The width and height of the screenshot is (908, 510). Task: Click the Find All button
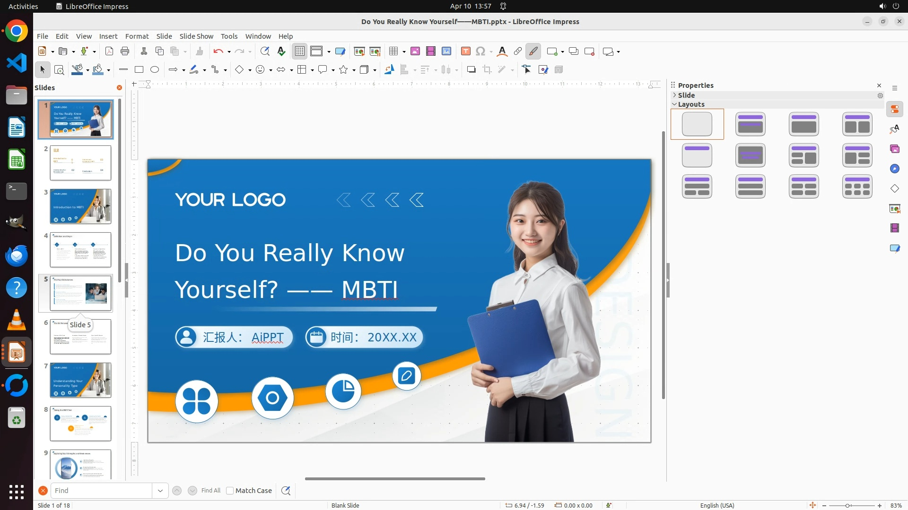click(x=211, y=491)
